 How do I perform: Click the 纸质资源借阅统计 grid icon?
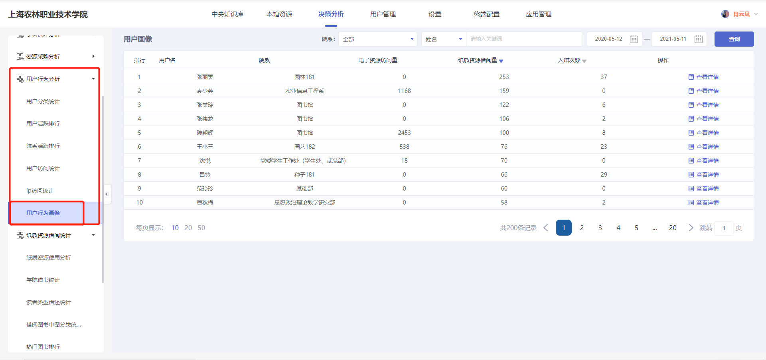point(20,235)
